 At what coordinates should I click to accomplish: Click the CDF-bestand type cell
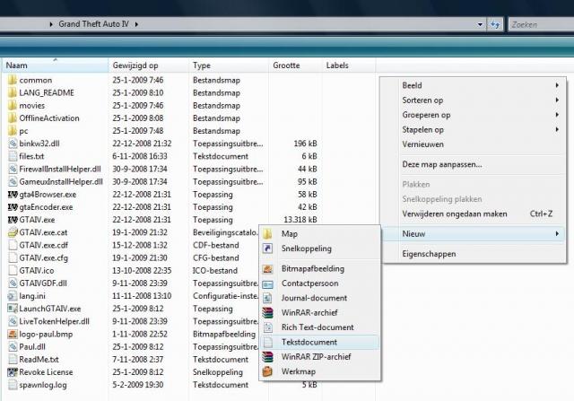pos(216,246)
